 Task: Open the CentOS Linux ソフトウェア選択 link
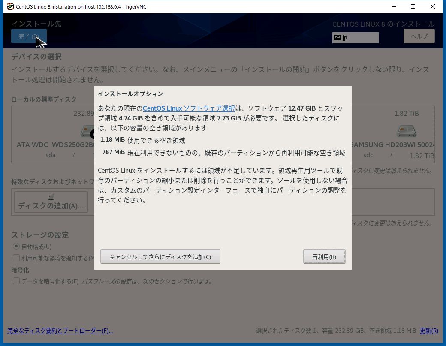tap(189, 108)
